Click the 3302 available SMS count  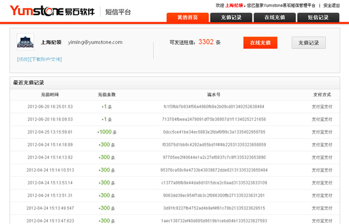[206, 42]
